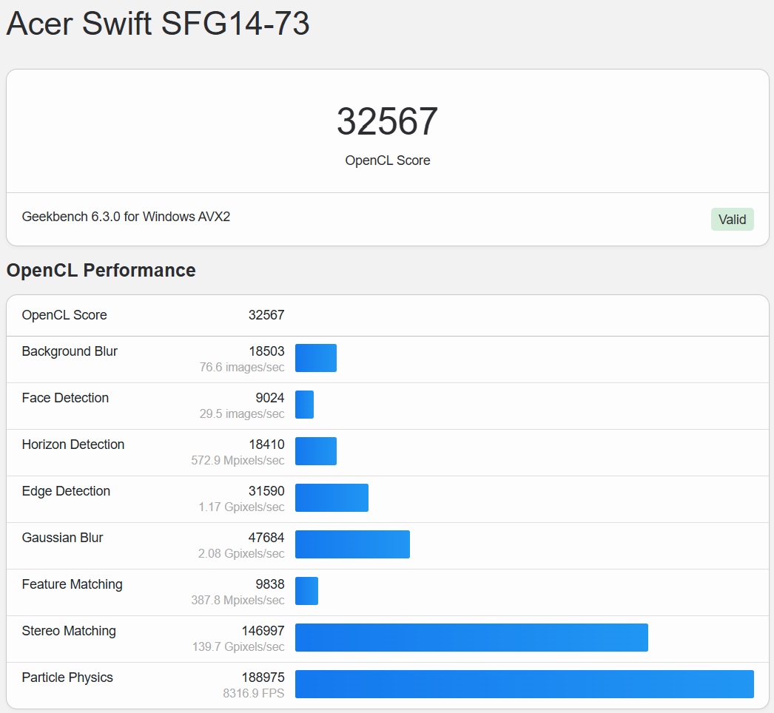The width and height of the screenshot is (774, 713).
Task: Click the blue bar for Stereo Matching
Action: click(x=471, y=638)
